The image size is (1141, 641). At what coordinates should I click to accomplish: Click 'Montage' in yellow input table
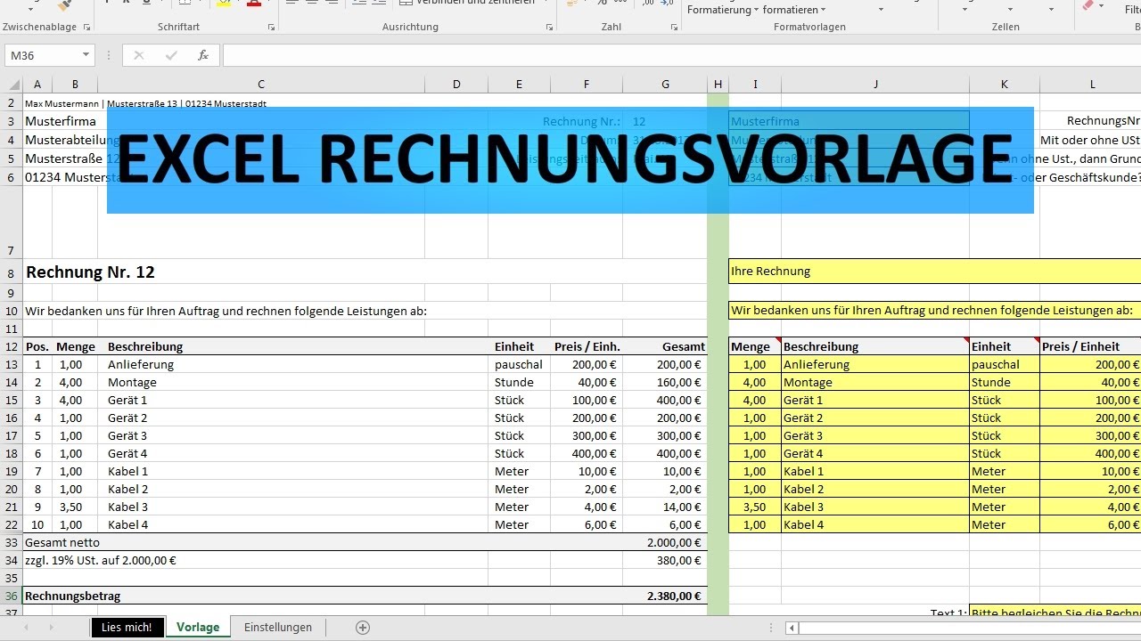[875, 382]
